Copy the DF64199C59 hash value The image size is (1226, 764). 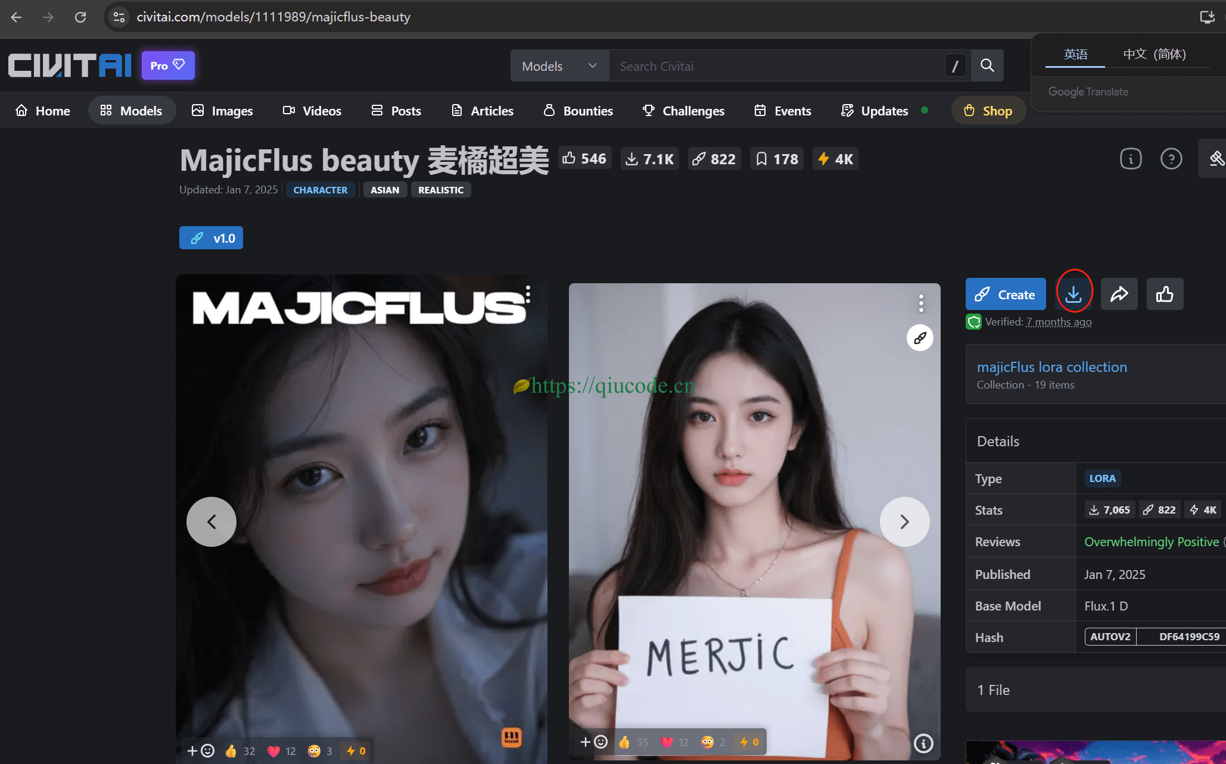pos(1188,637)
